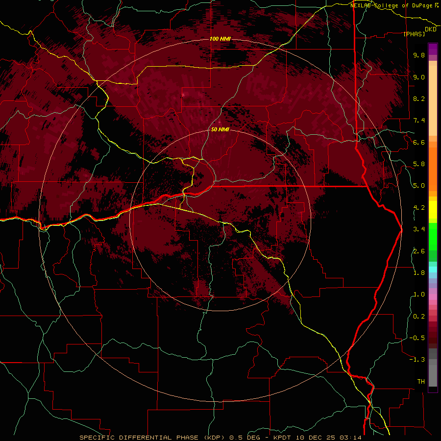The width and height of the screenshot is (441, 441).
Task: Click the -1.3 value on the color scale
Action: tap(417, 360)
